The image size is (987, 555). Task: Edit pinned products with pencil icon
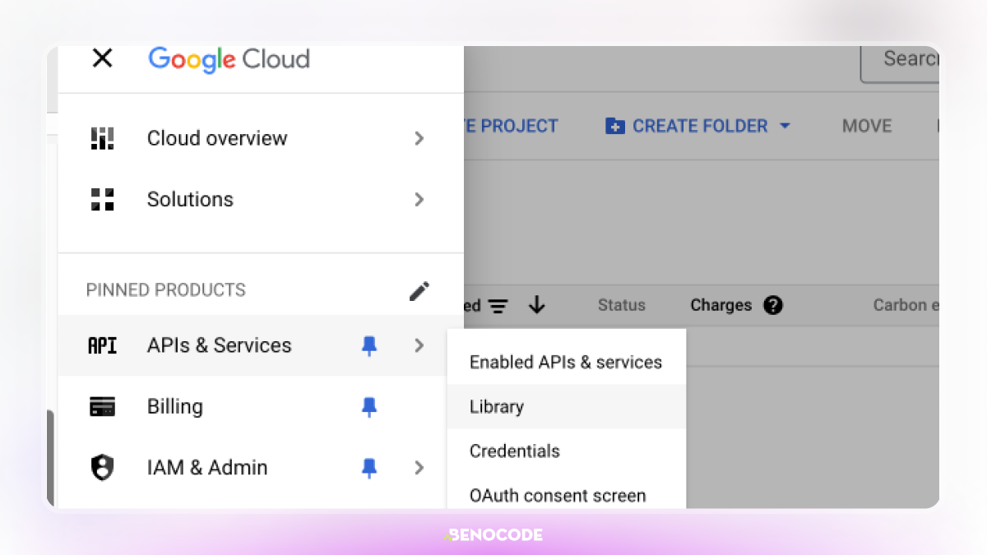[419, 291]
